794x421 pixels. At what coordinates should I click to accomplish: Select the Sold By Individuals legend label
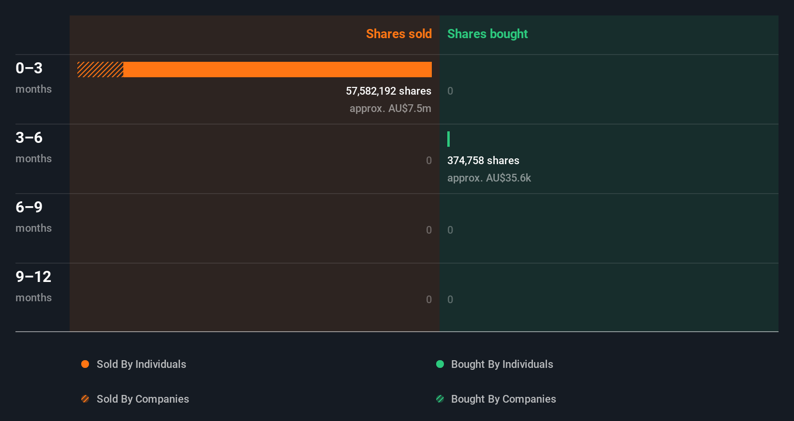point(141,365)
